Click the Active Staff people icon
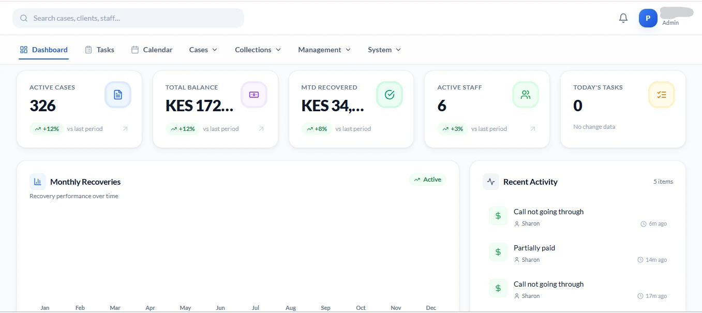This screenshot has width=702, height=313. coord(526,95)
